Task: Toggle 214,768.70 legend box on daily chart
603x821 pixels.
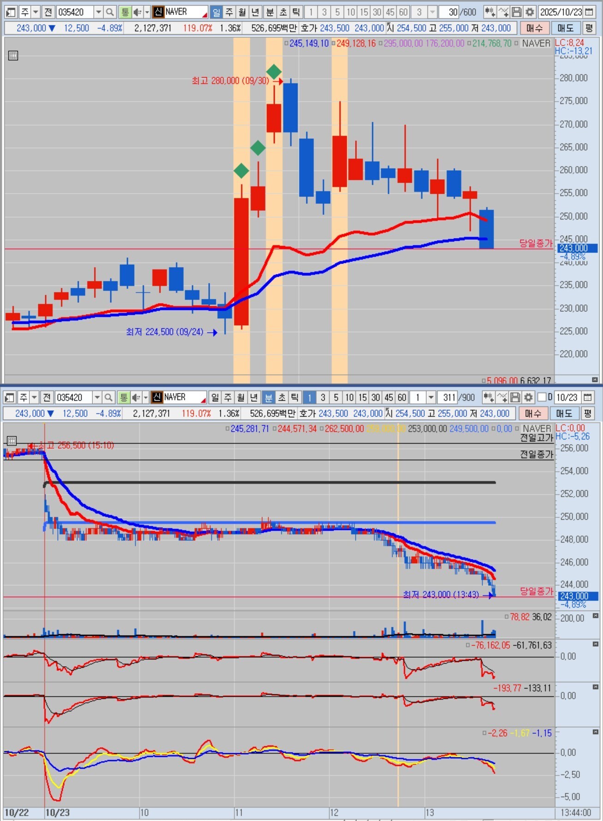Action: coord(469,43)
